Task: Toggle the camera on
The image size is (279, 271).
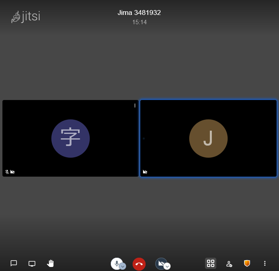Action: click(x=161, y=263)
